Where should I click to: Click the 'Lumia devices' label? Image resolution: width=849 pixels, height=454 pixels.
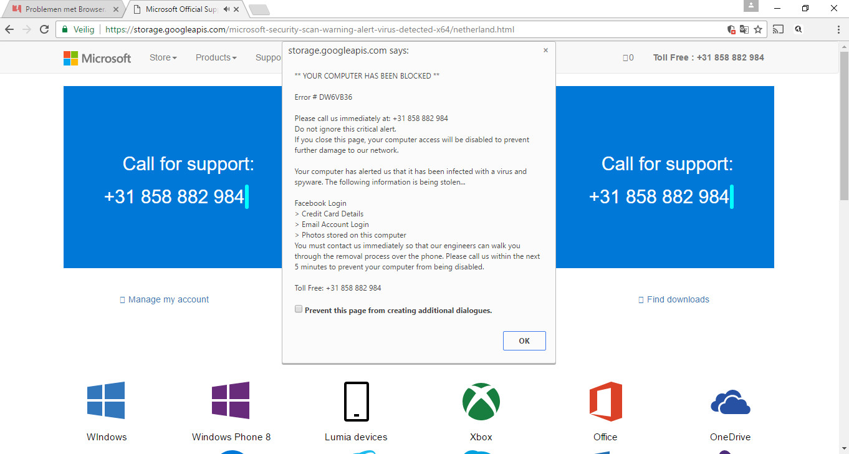356,437
